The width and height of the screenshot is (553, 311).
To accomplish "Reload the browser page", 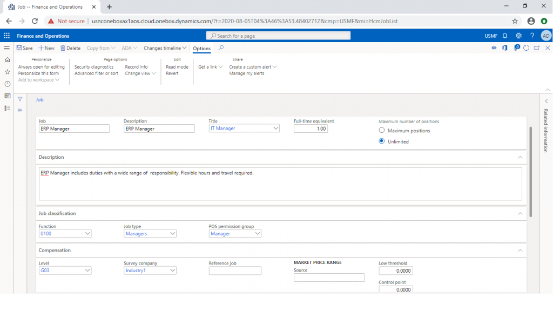I will coord(35,21).
